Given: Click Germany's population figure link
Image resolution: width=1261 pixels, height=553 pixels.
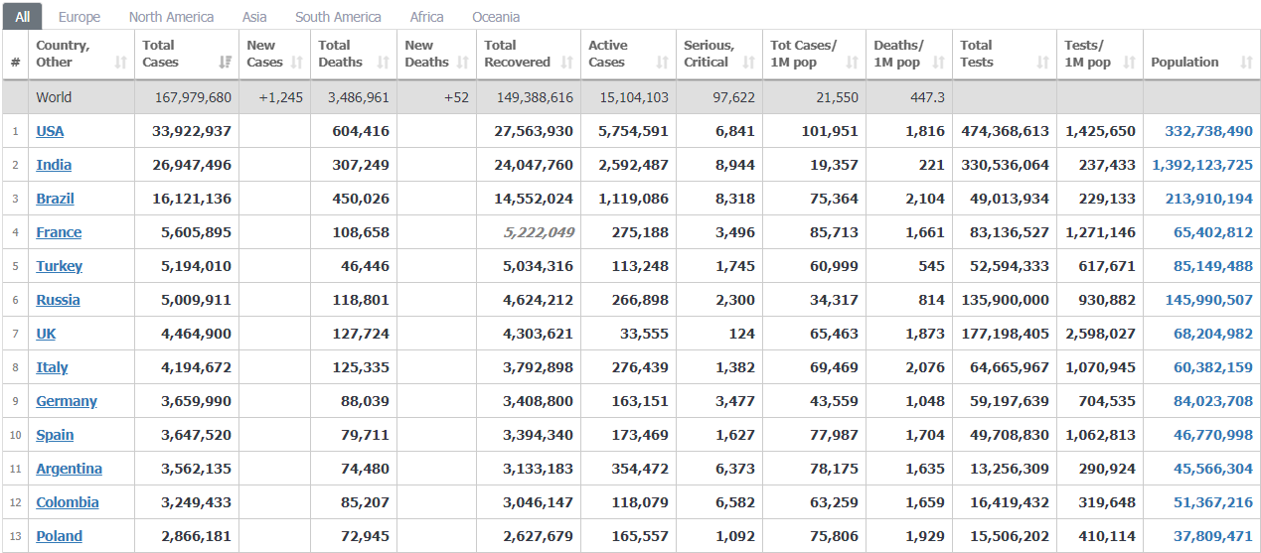Looking at the screenshot, I should click(1212, 401).
